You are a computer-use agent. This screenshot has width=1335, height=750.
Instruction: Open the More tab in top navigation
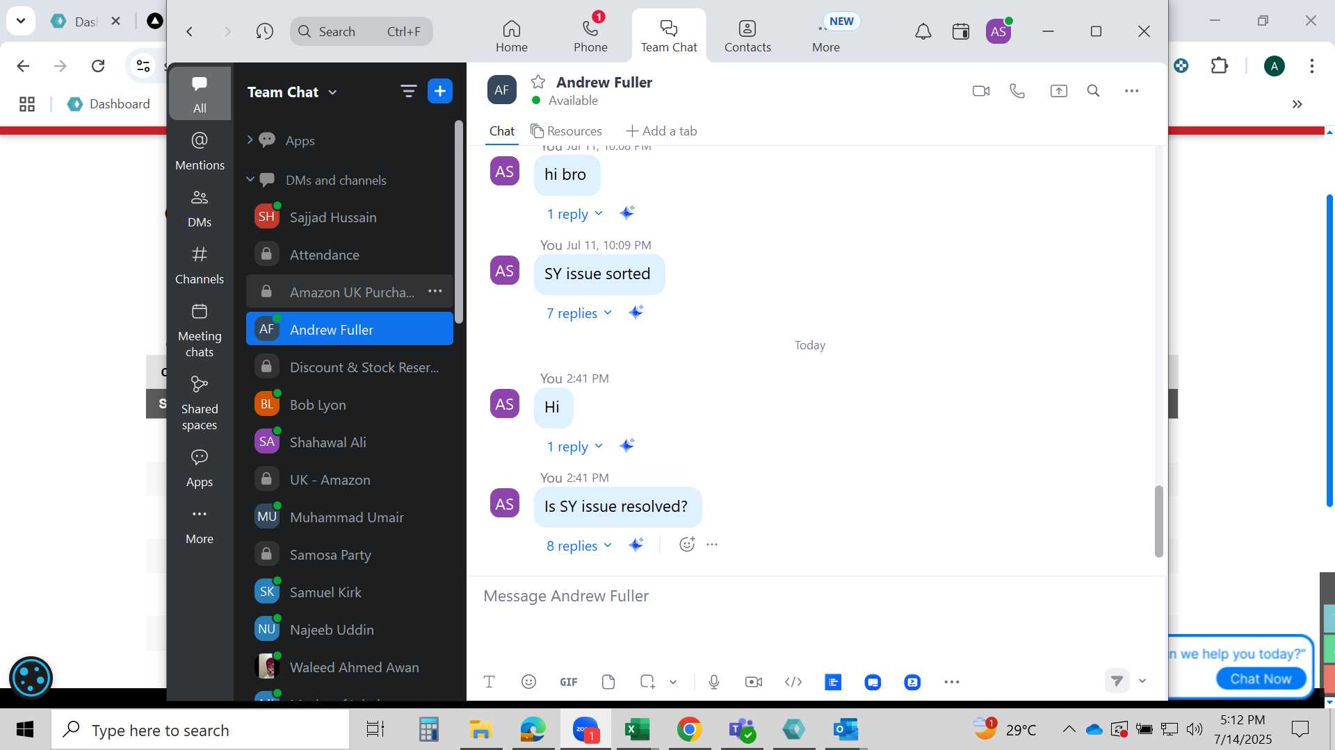[826, 35]
